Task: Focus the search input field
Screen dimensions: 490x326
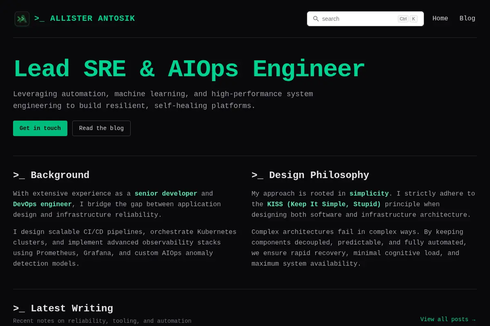Action: tap(365, 19)
